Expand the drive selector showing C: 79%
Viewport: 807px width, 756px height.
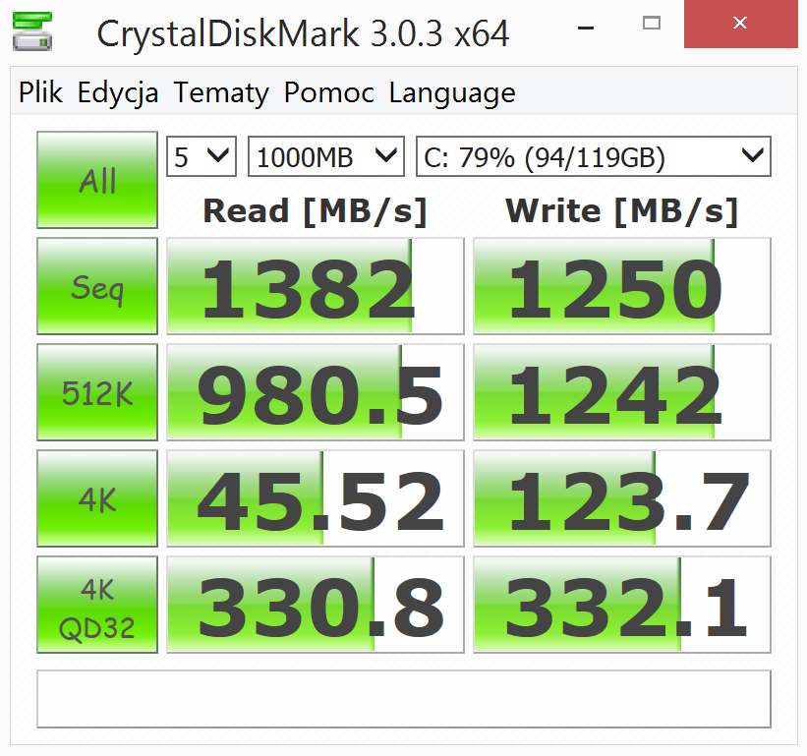click(594, 156)
